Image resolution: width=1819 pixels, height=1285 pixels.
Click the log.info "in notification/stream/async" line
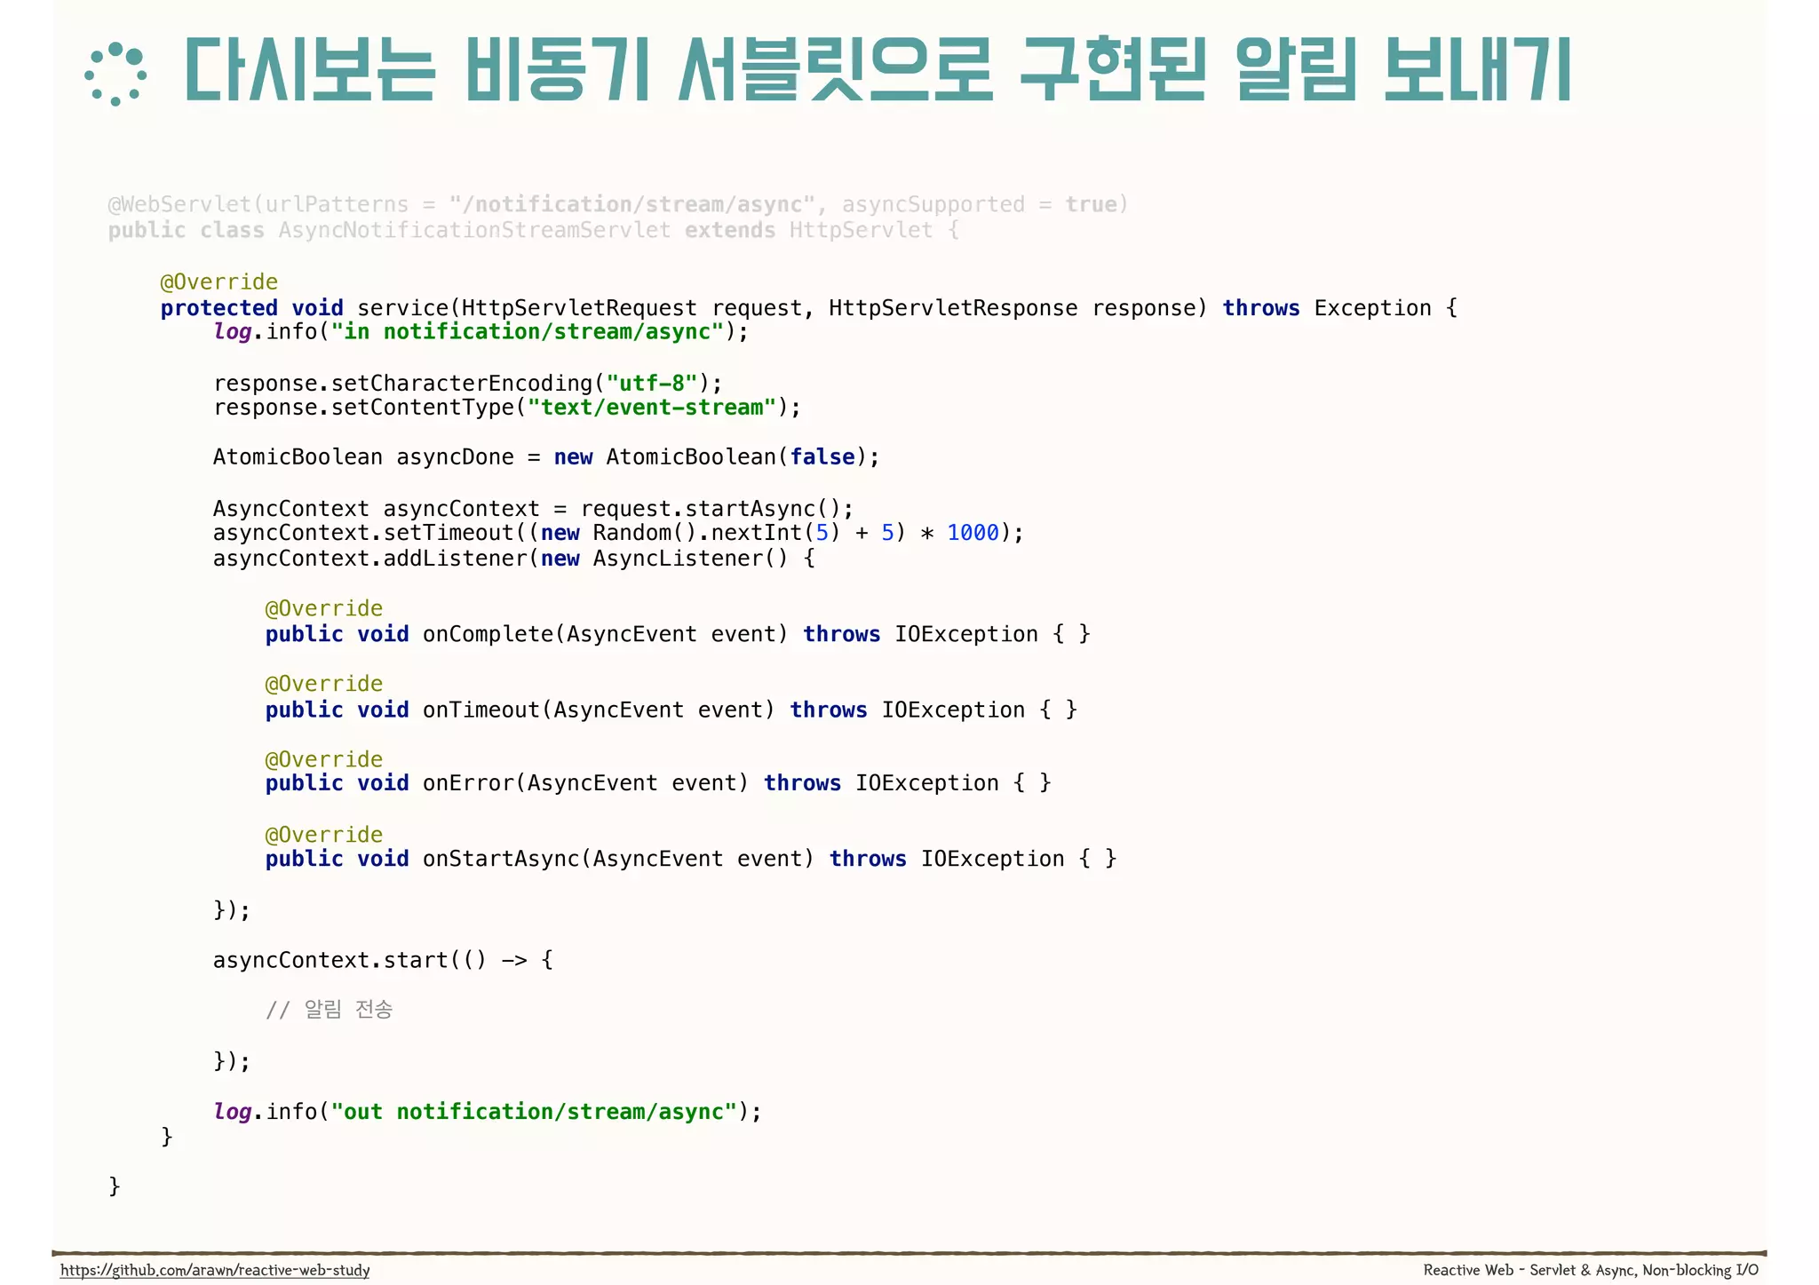coord(481,332)
